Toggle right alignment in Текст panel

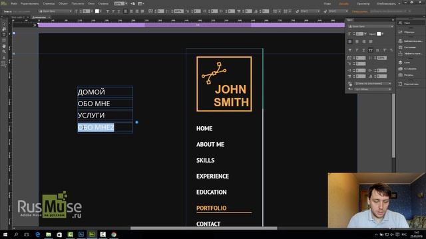coord(364,41)
